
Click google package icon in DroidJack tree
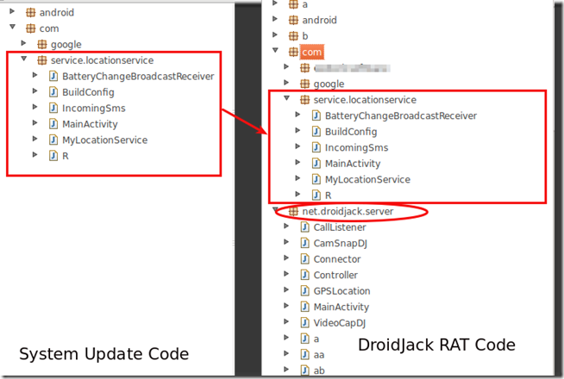pyautogui.click(x=305, y=84)
